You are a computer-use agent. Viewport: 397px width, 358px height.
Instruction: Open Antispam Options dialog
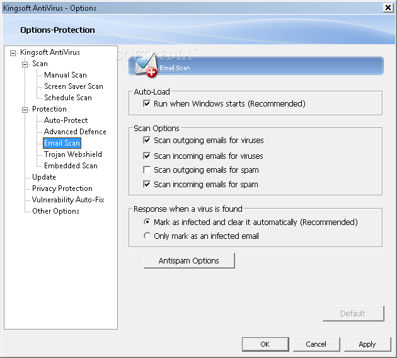189,260
